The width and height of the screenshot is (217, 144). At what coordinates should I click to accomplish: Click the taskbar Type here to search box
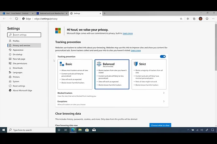[32, 130]
